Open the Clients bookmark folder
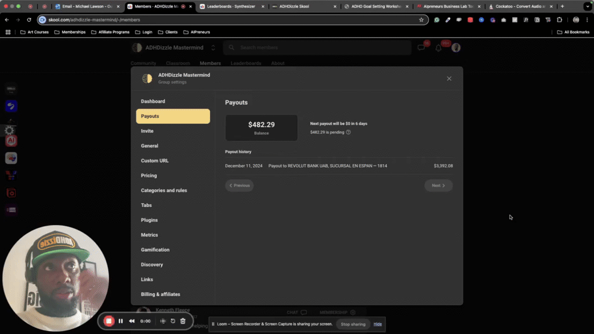Viewport: 594px width, 334px height. 168,32
